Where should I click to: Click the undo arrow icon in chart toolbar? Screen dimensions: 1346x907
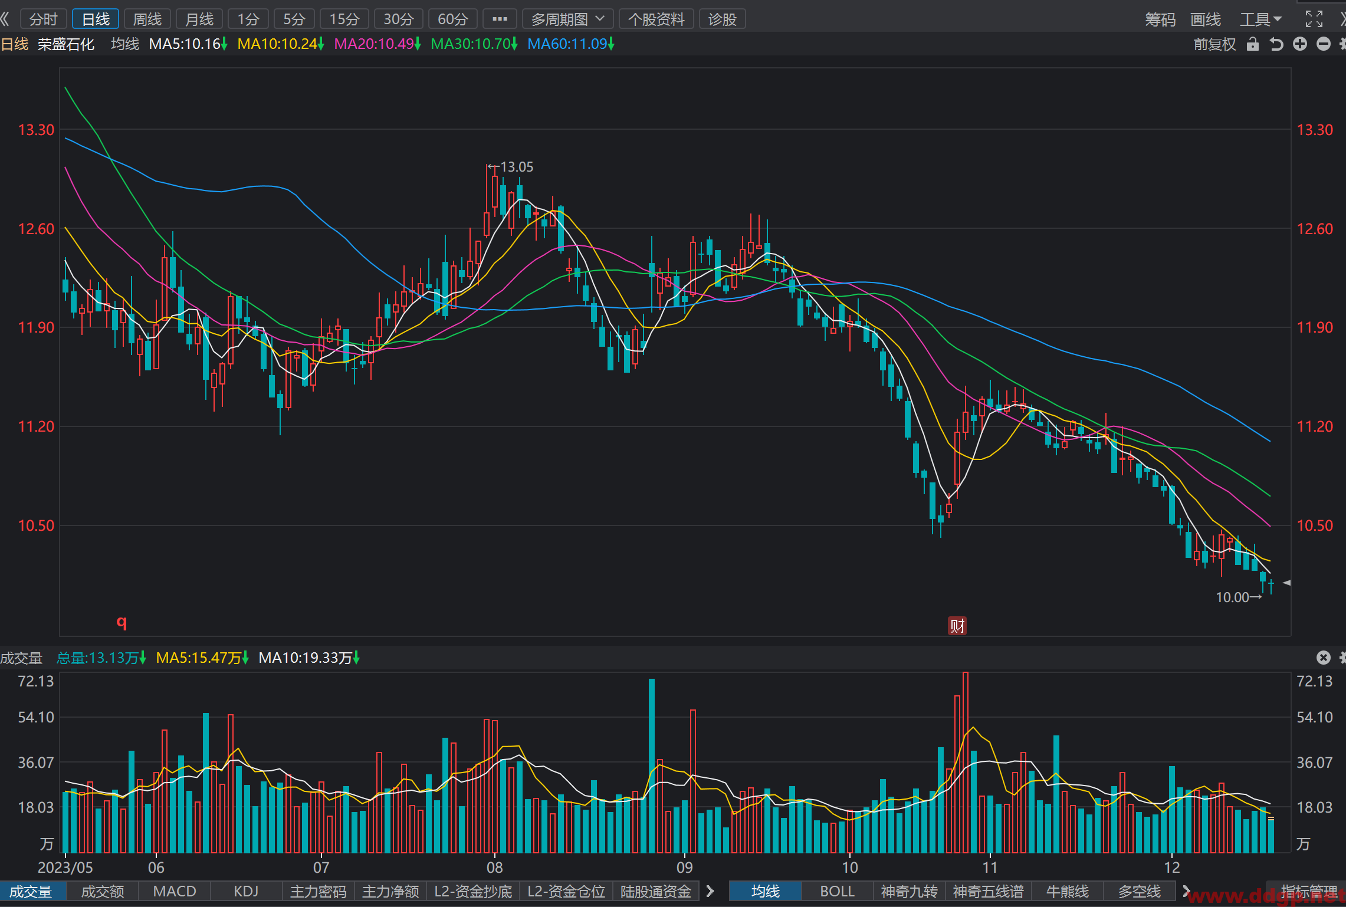(1276, 44)
